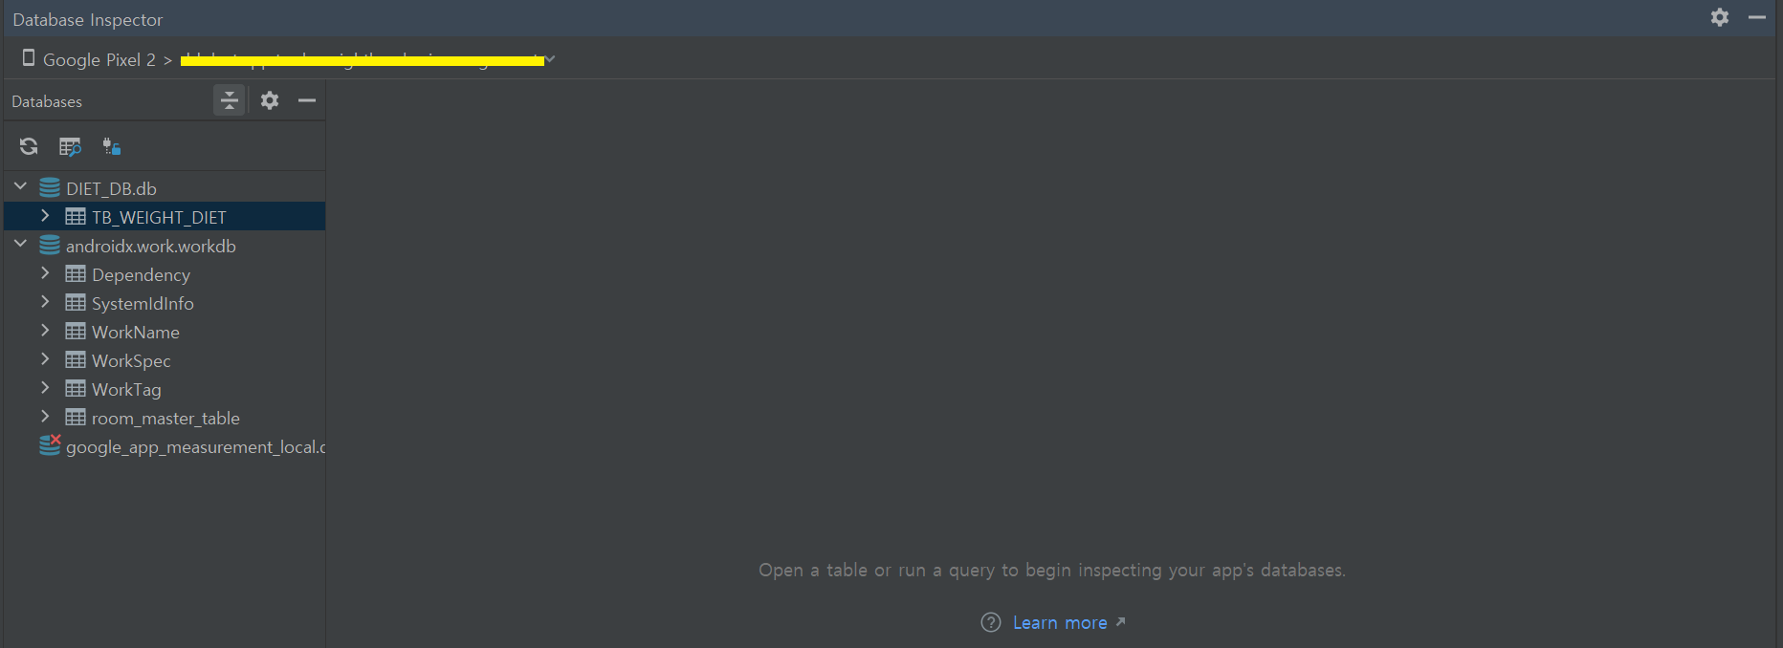This screenshot has height=648, width=1783.
Task: Toggle keep database connections open icon
Action: tap(111, 146)
